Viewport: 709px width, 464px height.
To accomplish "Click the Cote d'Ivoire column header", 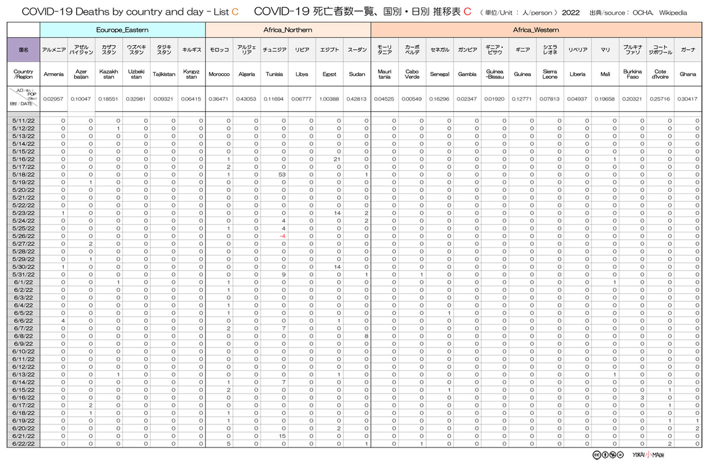I will pos(659,74).
